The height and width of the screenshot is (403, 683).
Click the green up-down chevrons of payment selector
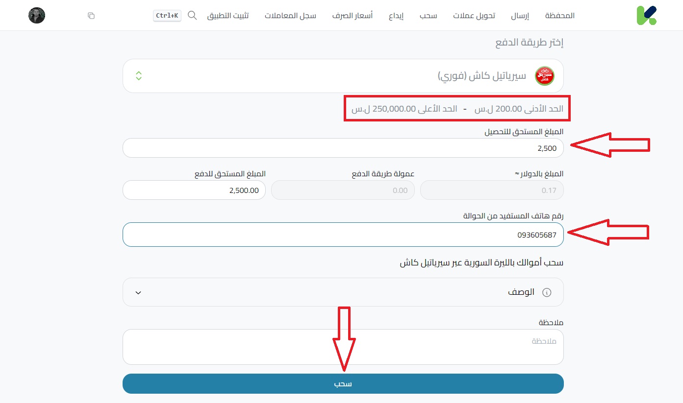[139, 76]
